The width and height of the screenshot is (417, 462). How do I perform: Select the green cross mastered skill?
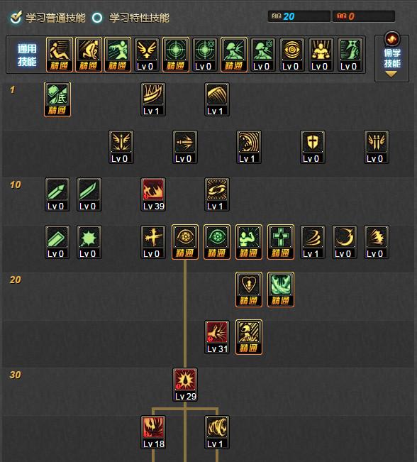pyautogui.click(x=281, y=242)
